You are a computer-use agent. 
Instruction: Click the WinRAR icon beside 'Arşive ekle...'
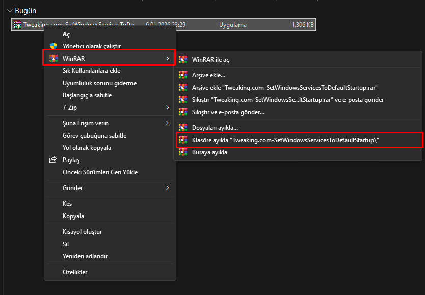tap(183, 75)
